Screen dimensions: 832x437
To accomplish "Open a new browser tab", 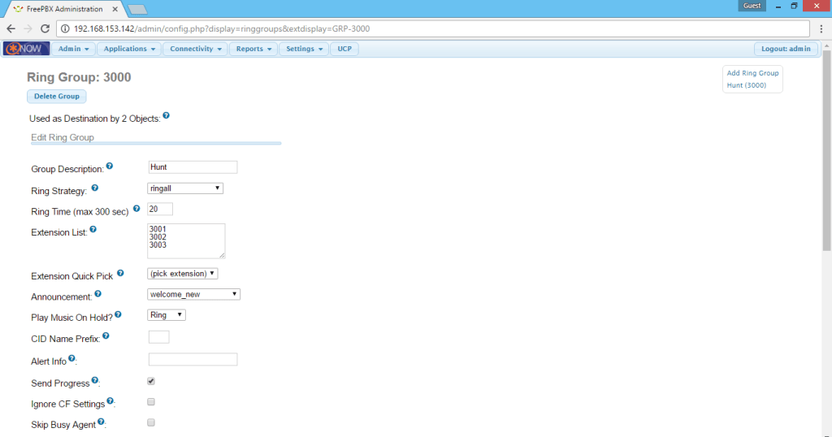I will coord(137,10).
